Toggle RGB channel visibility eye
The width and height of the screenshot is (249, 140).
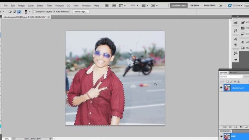[221, 136]
